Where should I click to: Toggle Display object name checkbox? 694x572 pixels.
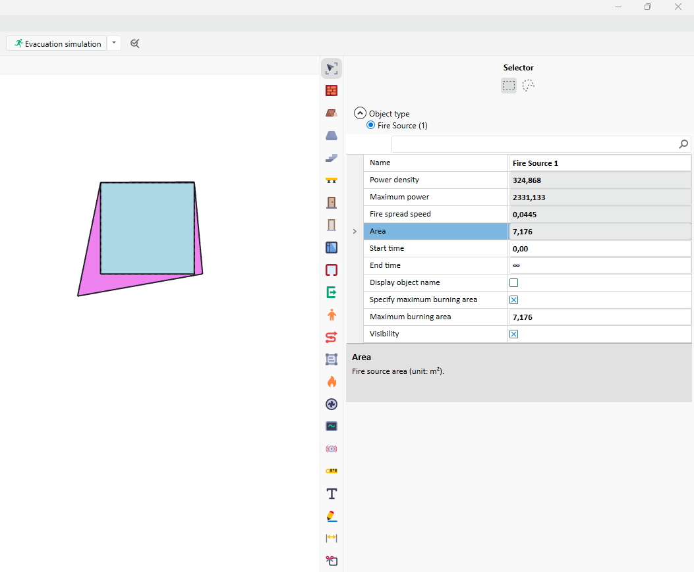(x=514, y=282)
